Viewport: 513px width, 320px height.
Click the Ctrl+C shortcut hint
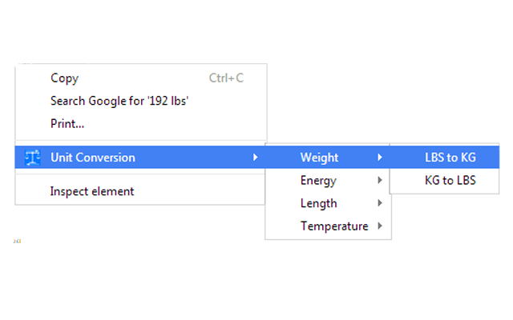[226, 78]
